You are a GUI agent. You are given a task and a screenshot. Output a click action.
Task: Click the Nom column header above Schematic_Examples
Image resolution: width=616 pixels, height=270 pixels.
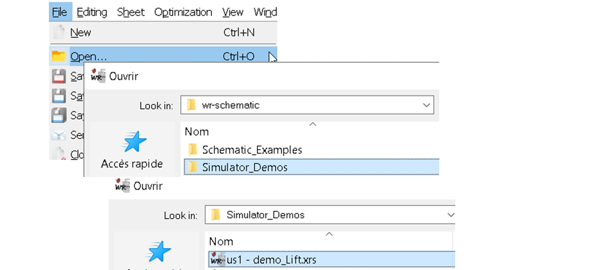(197, 132)
